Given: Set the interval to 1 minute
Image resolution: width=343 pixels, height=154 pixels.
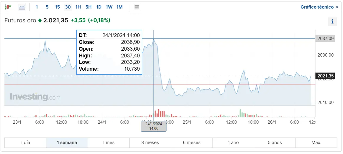Looking at the screenshot, I should coord(37,7).
